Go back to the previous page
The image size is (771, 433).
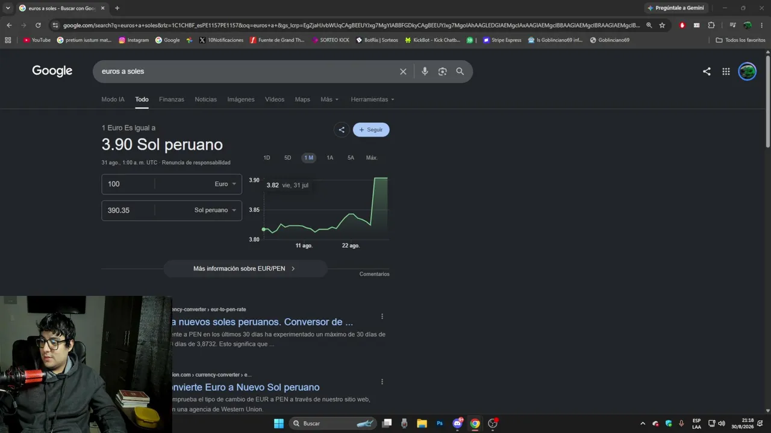9,25
